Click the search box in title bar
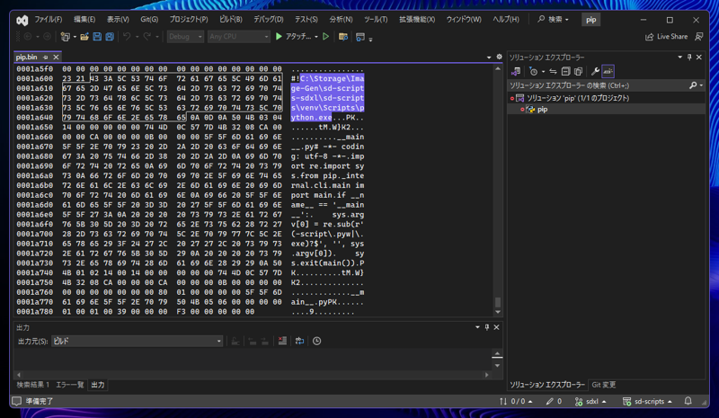719x418 pixels. click(x=553, y=19)
